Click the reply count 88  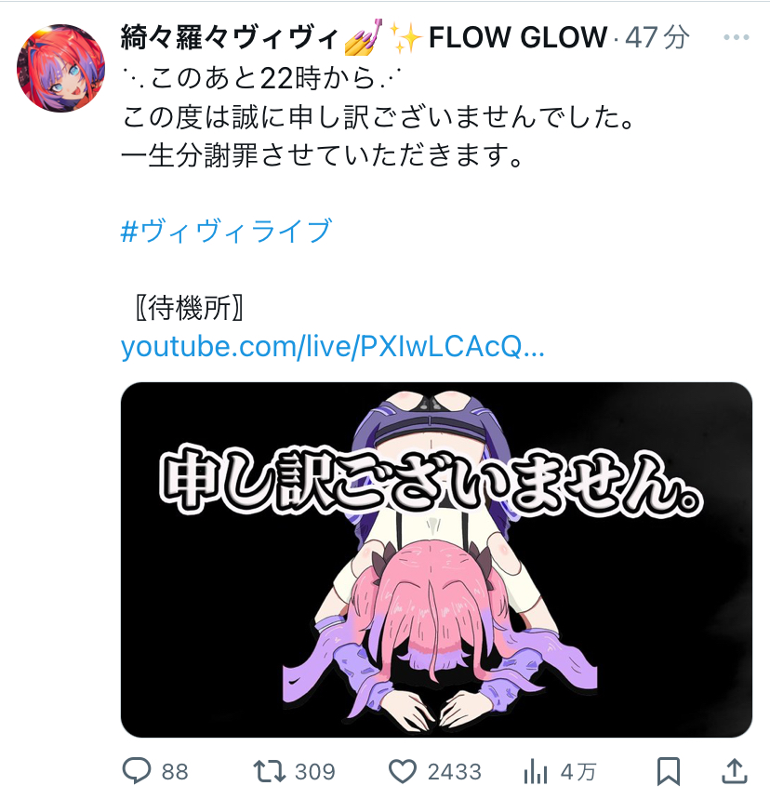point(176,772)
